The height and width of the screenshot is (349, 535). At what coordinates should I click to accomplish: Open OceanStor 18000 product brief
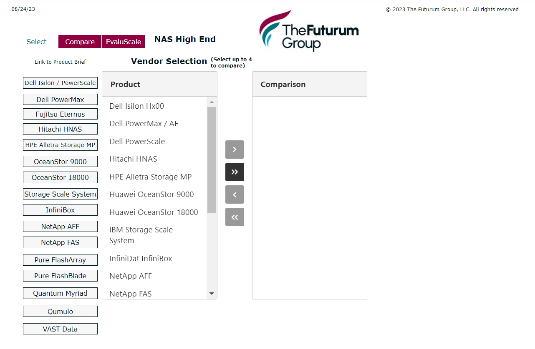click(x=60, y=177)
